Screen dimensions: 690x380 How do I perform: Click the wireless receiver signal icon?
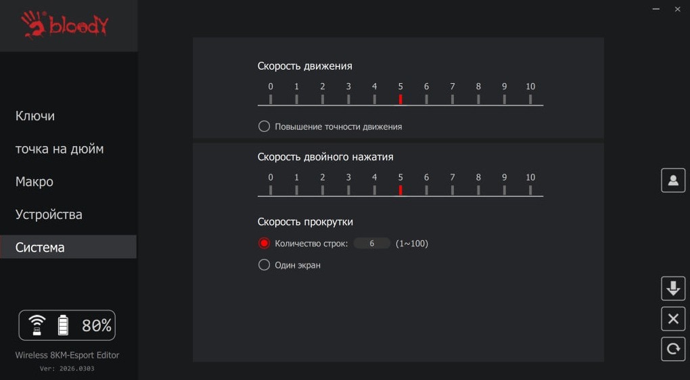37,325
